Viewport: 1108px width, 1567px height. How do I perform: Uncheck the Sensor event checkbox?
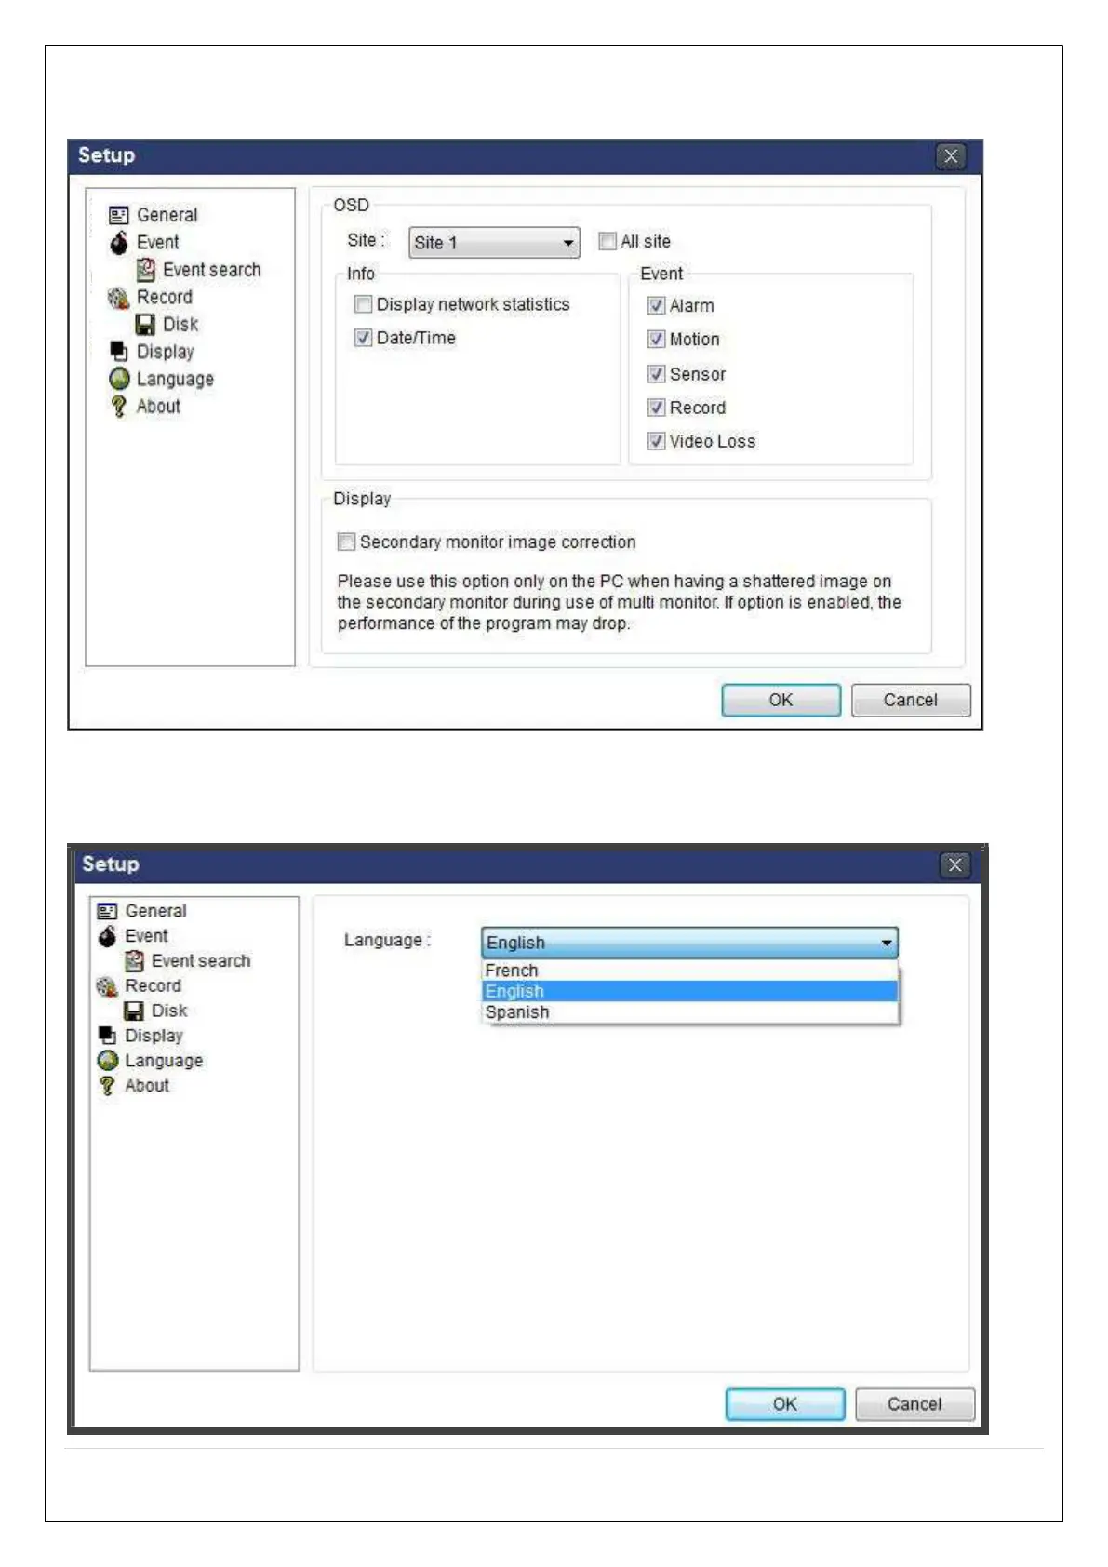click(x=657, y=374)
